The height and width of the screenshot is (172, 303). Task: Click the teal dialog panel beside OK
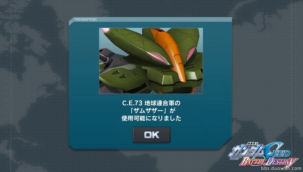coord(193,135)
